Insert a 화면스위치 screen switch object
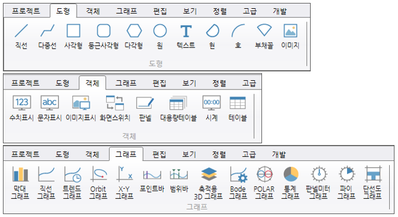This screenshot has height=217, width=398. (115, 108)
